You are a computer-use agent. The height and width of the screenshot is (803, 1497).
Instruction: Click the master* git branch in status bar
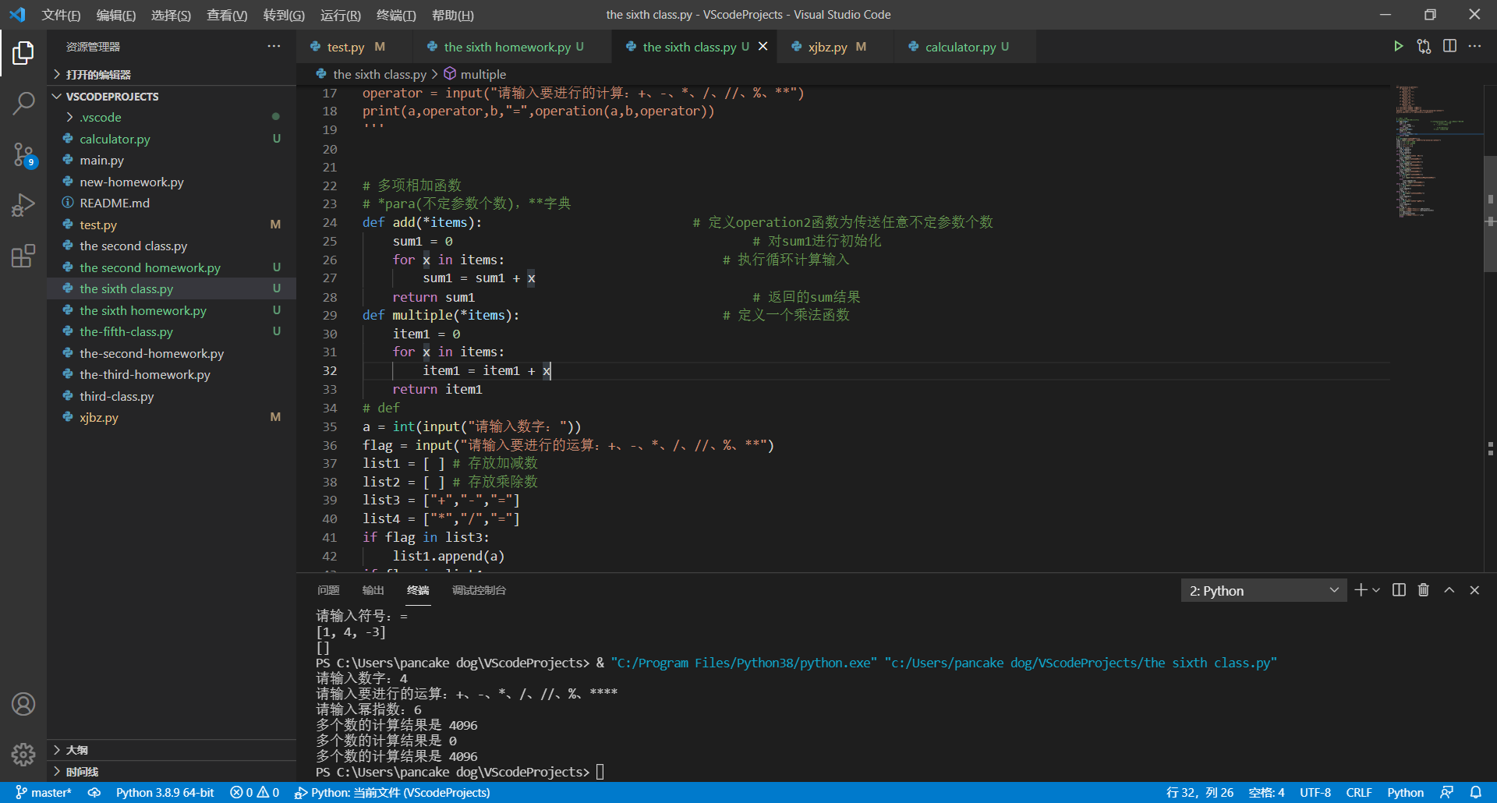[x=44, y=792]
